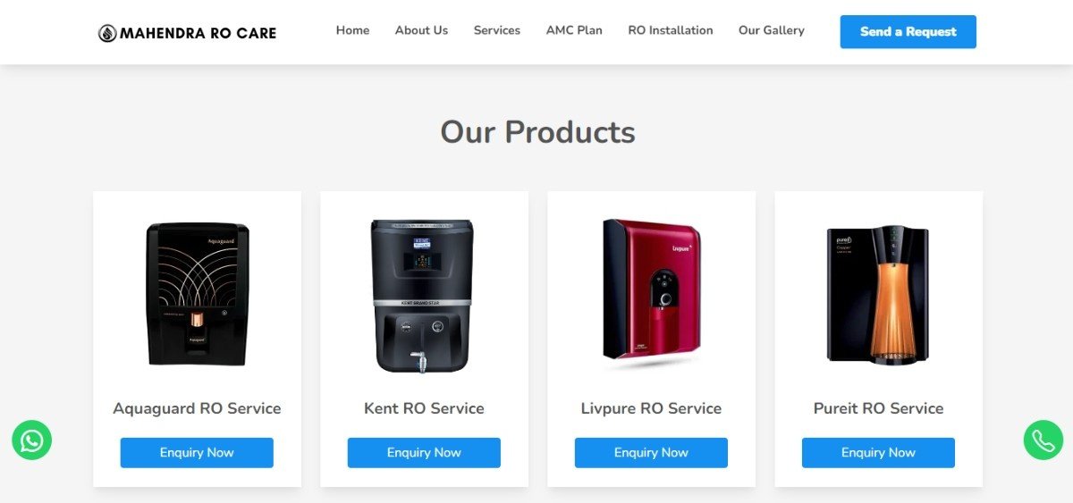The width and height of the screenshot is (1073, 503).
Task: Click the green phone call icon
Action: click(1043, 440)
